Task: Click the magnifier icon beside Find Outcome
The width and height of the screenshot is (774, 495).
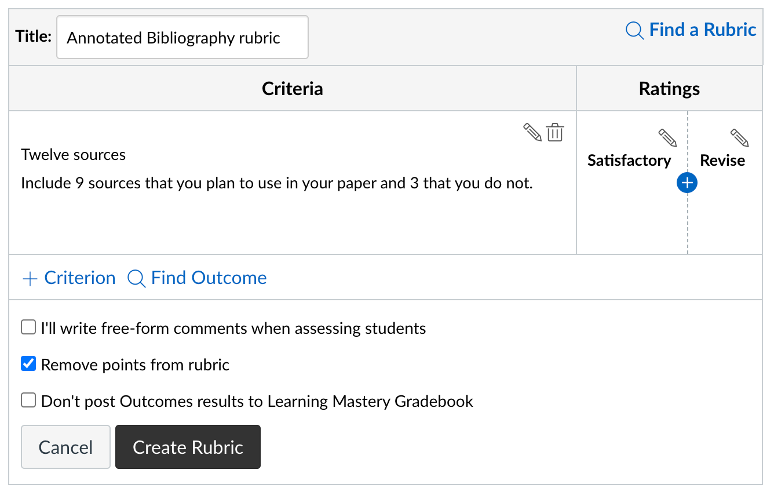Action: [x=136, y=279]
